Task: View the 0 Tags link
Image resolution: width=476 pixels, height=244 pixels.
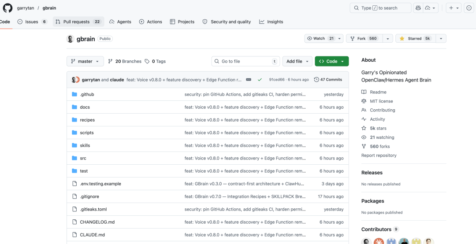Action: [x=155, y=61]
